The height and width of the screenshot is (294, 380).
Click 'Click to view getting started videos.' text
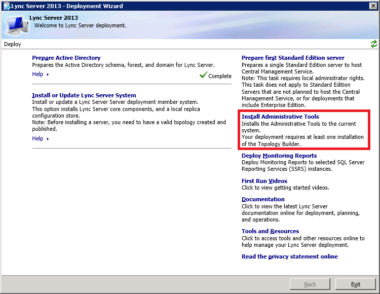coord(285,188)
